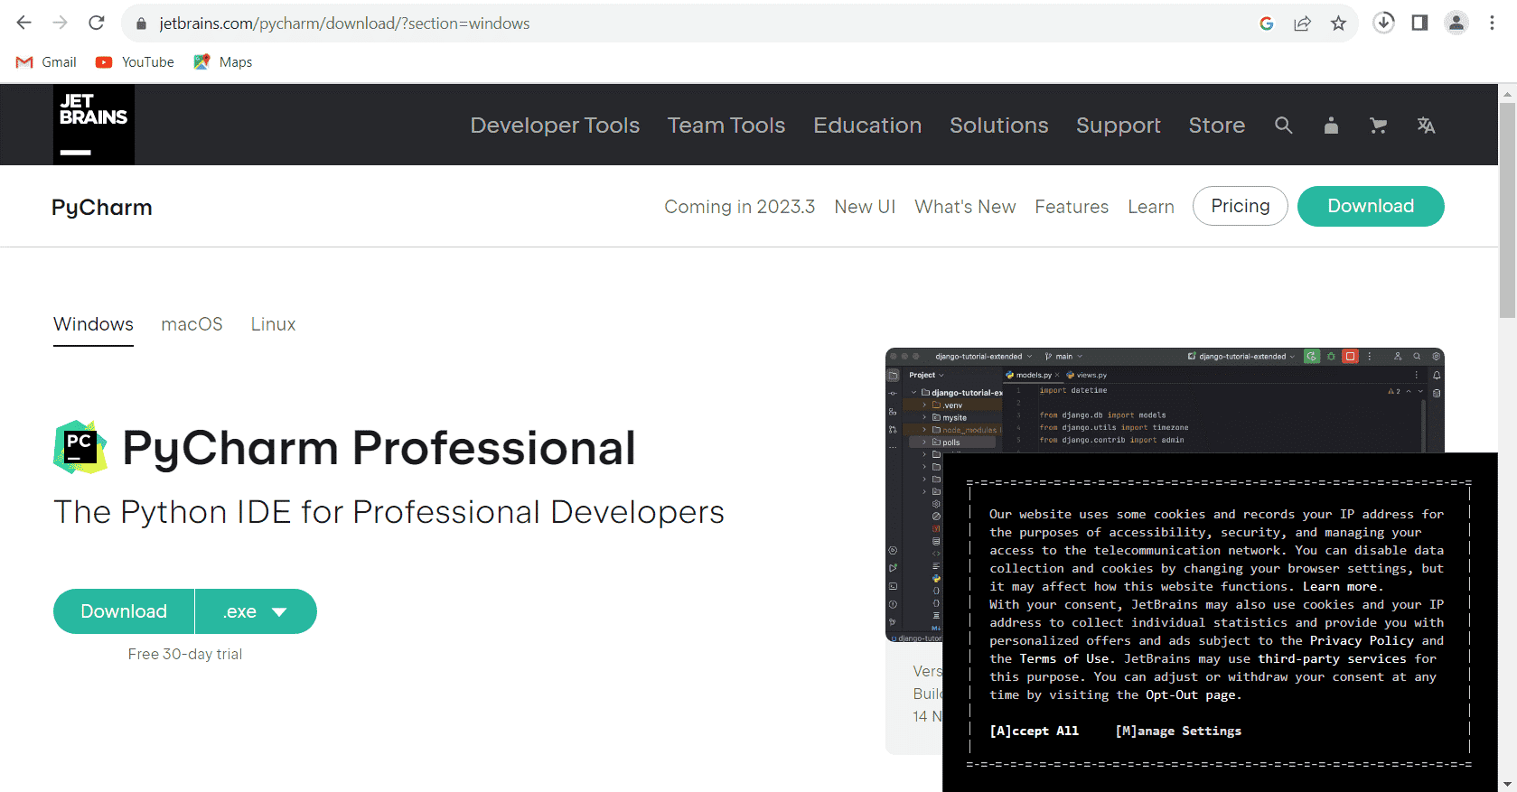Open site search magnifier icon

1283,126
